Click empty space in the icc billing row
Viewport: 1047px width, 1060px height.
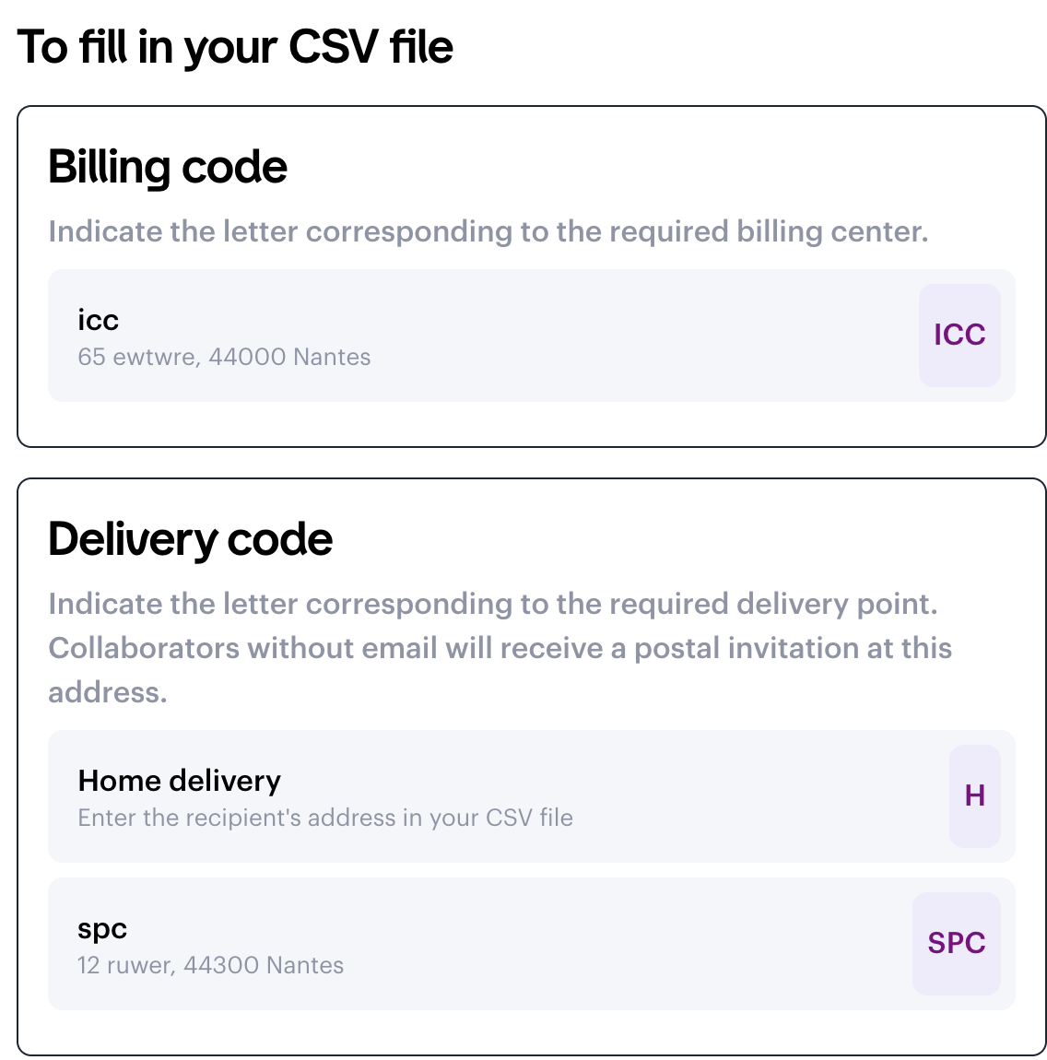tap(645, 336)
